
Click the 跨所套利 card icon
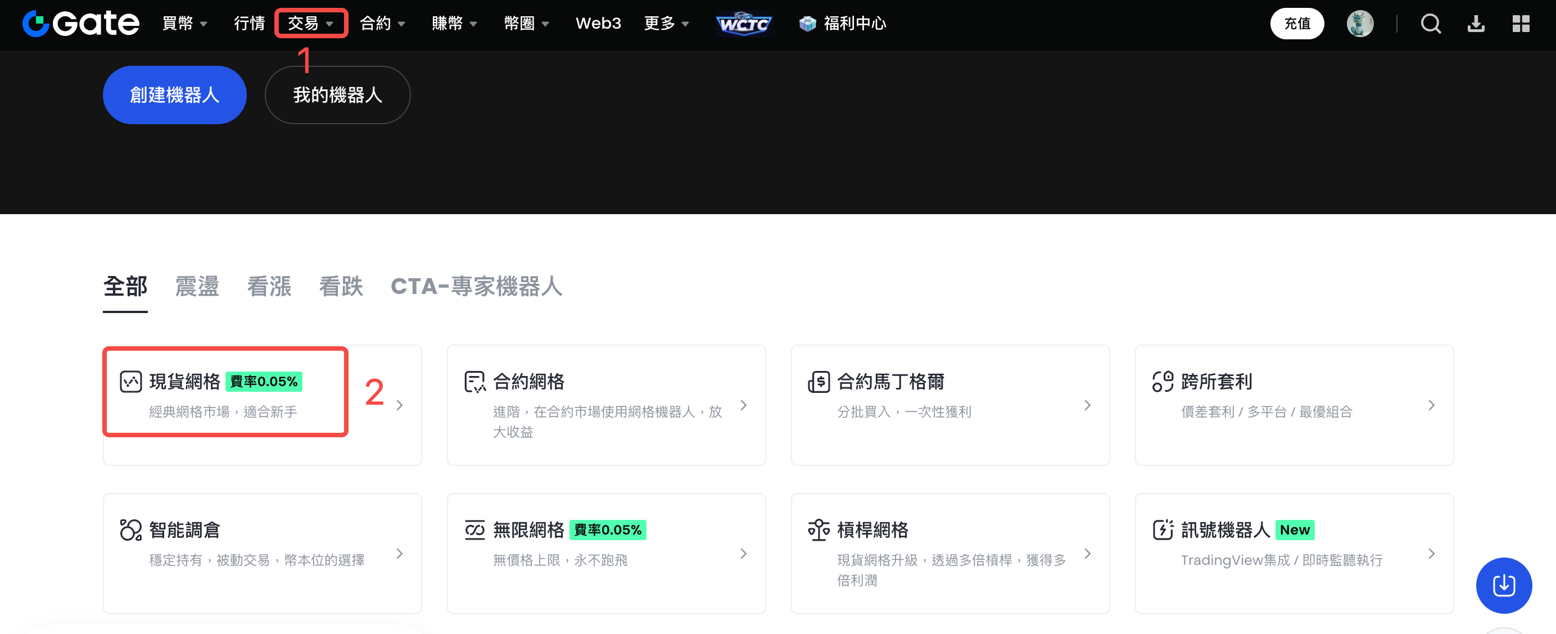tap(1162, 382)
